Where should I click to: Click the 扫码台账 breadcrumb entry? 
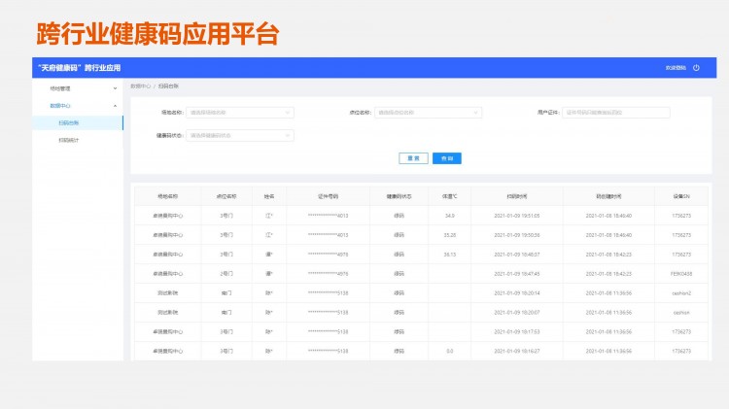[168, 86]
